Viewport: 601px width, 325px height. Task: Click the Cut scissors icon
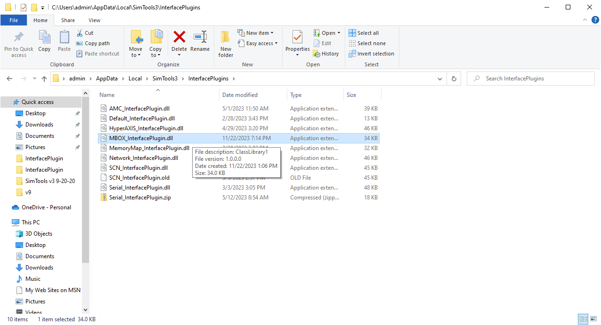[80, 33]
